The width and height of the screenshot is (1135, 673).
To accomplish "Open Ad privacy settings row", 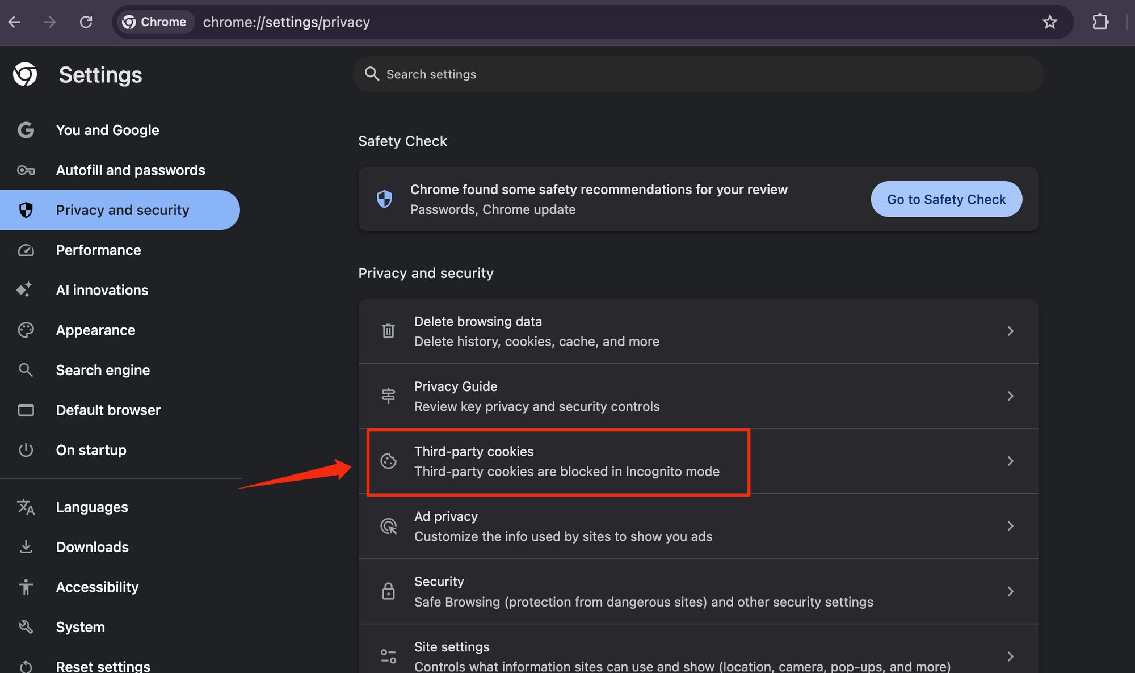I will 562,526.
